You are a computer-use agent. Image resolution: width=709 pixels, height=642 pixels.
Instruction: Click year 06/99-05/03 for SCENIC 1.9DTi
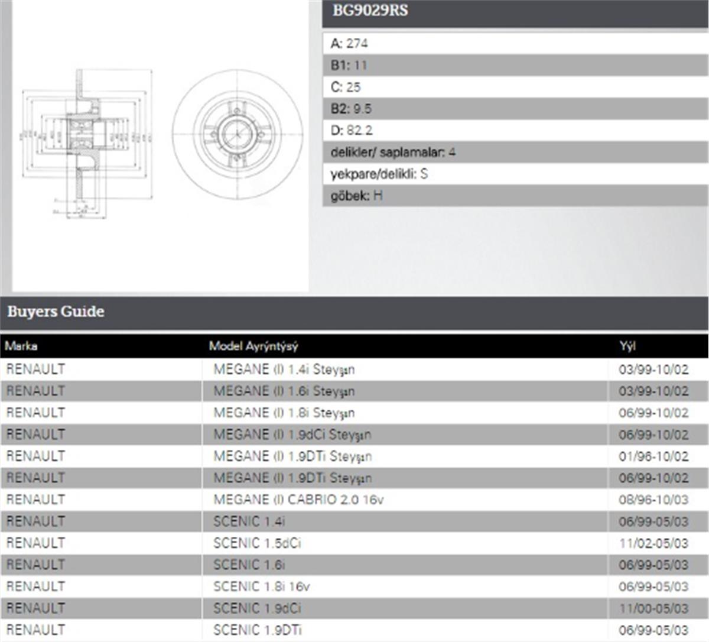click(653, 630)
